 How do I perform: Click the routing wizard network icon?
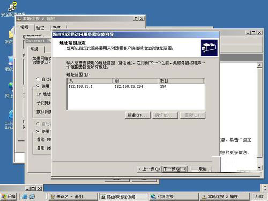click(x=209, y=48)
